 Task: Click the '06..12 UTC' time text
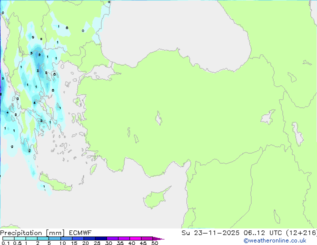(x=262, y=233)
